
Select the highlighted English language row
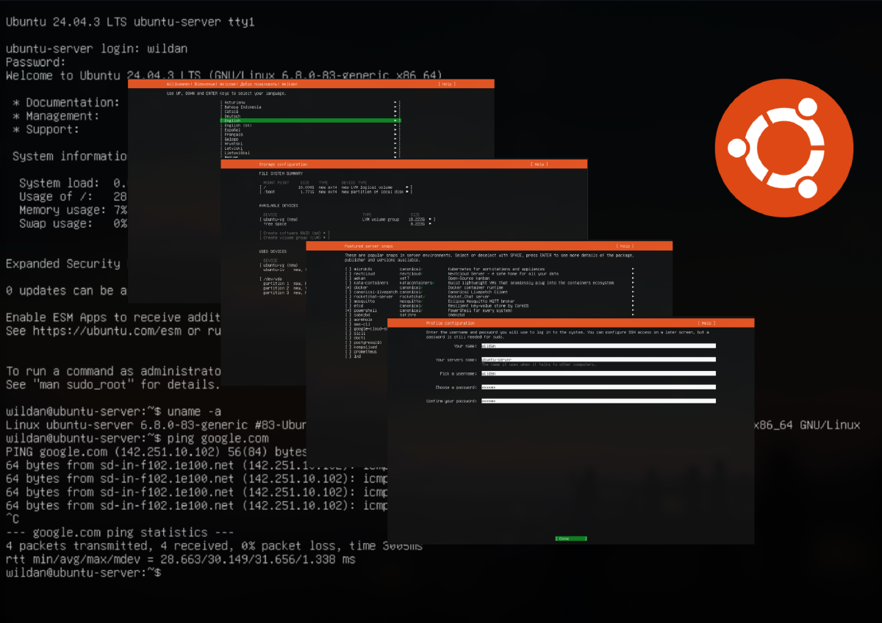tap(310, 120)
